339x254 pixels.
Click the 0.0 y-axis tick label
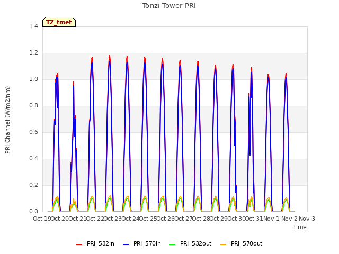(33, 212)
